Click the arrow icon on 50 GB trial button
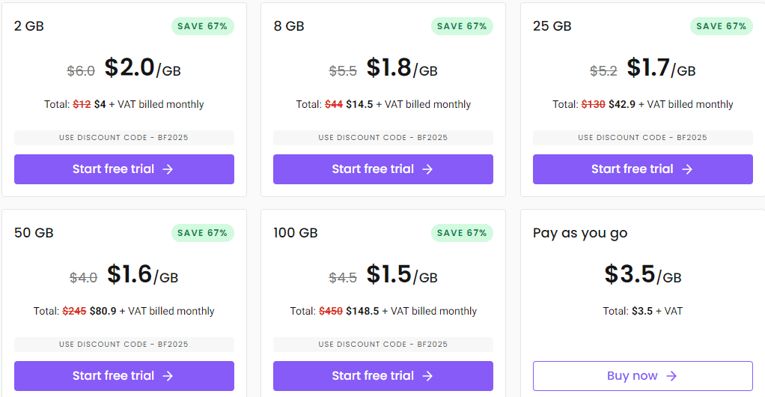This screenshot has height=397, width=765. 168,376
